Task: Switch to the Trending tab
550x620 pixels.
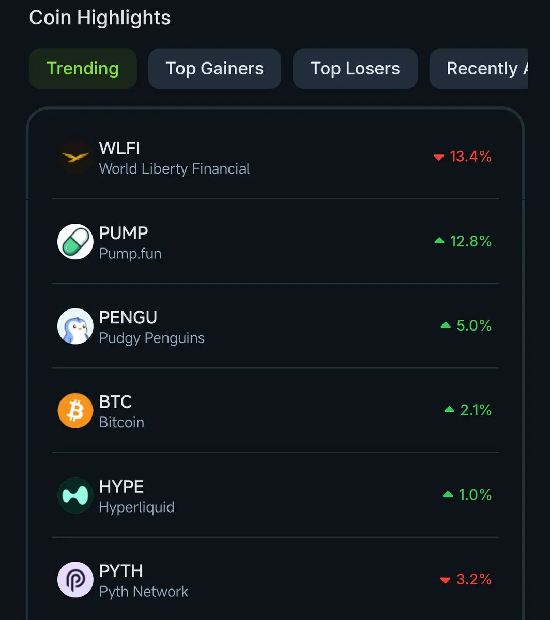Action: pyautogui.click(x=83, y=69)
